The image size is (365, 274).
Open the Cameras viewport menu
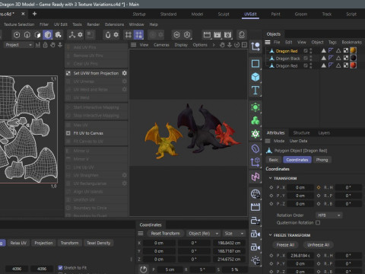pos(161,45)
